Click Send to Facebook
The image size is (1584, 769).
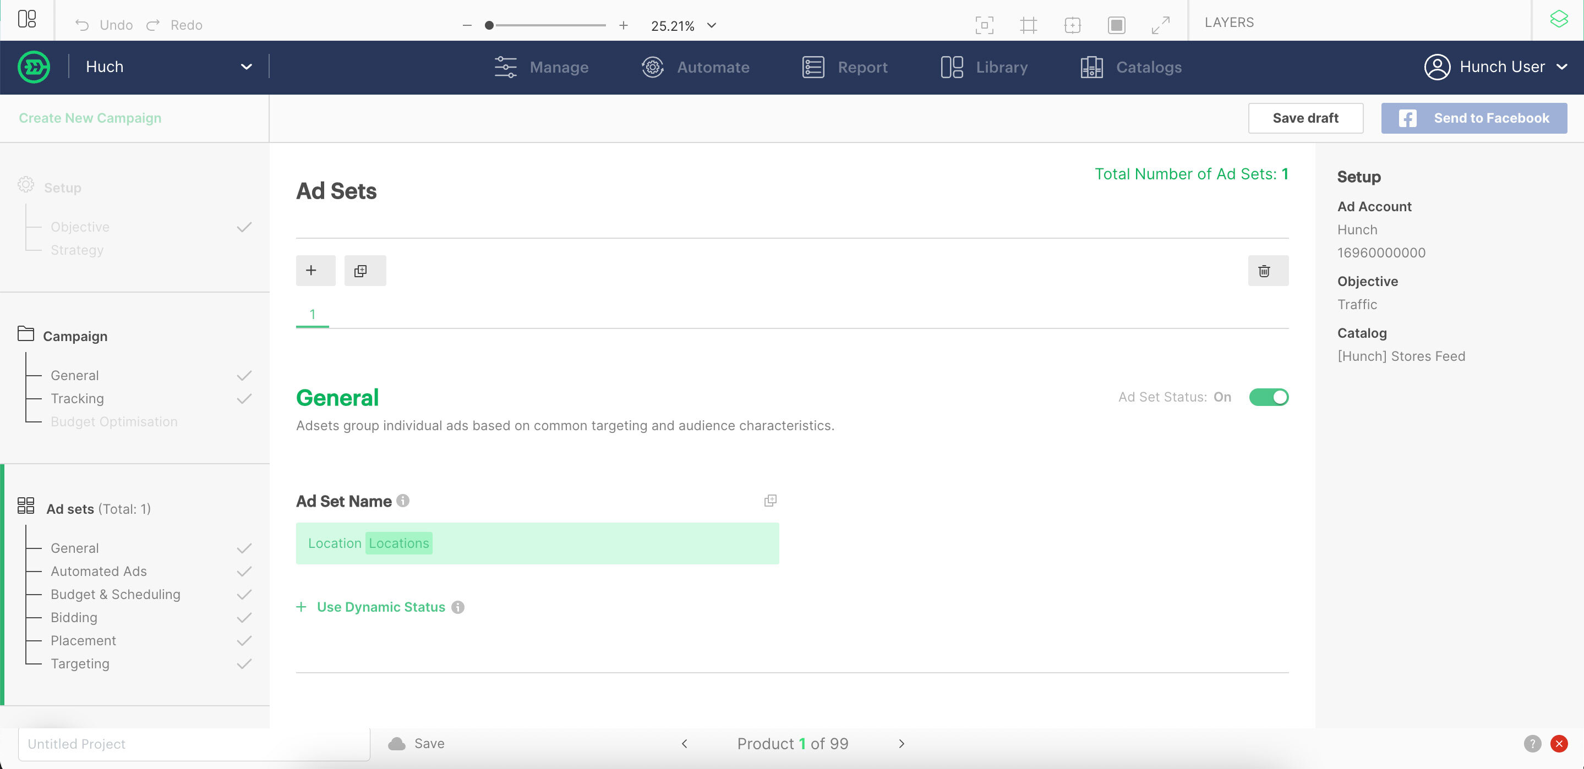[1474, 118]
